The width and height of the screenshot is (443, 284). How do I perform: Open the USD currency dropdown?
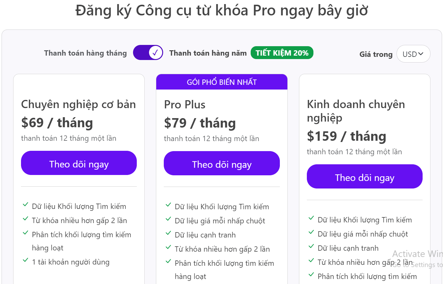(413, 54)
